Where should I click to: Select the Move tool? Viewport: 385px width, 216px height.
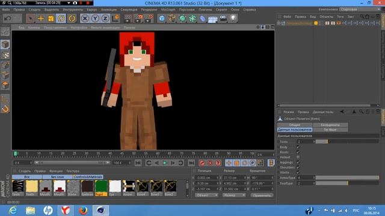41,19
